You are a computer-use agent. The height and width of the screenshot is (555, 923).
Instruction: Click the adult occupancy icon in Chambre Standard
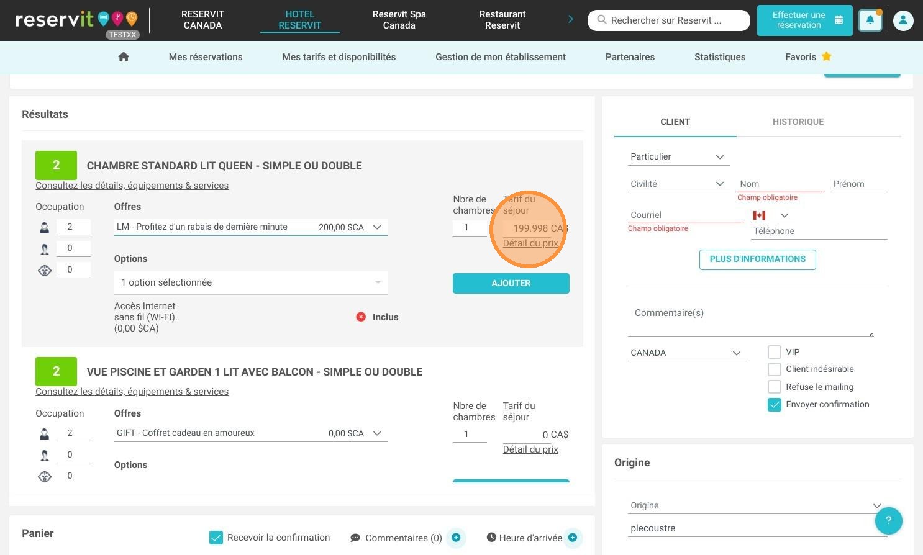(44, 228)
